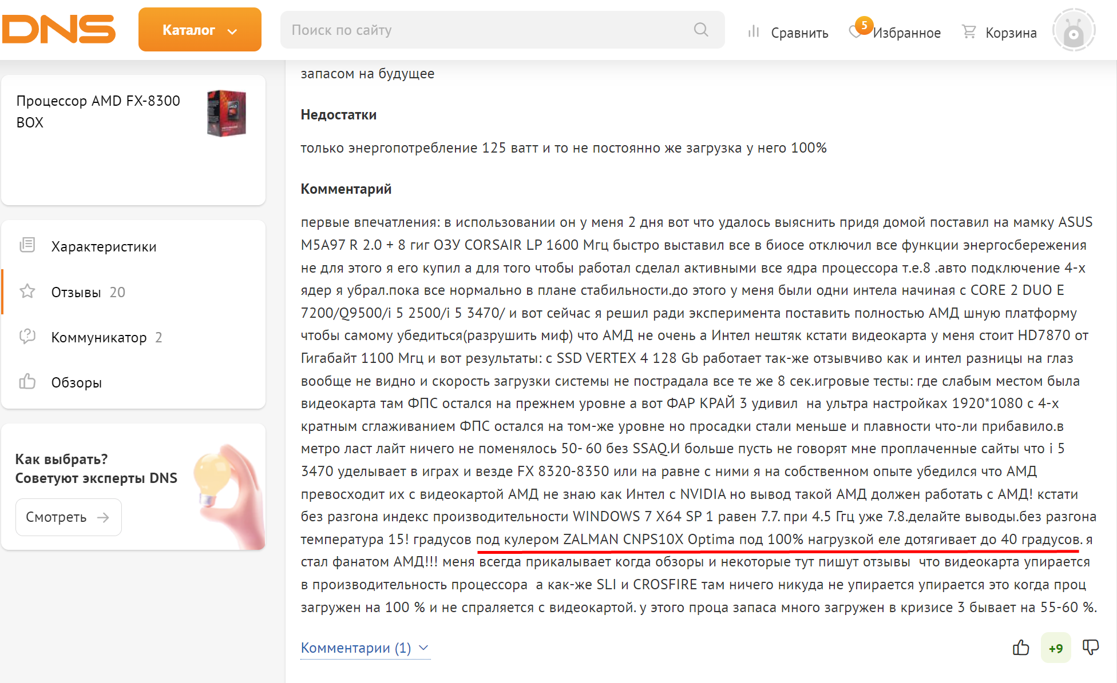Click the Отзывы count 20
Screen dimensions: 1117x683
[x=117, y=292]
